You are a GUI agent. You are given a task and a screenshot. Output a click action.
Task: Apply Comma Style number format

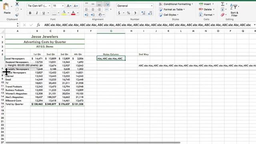click(135, 13)
